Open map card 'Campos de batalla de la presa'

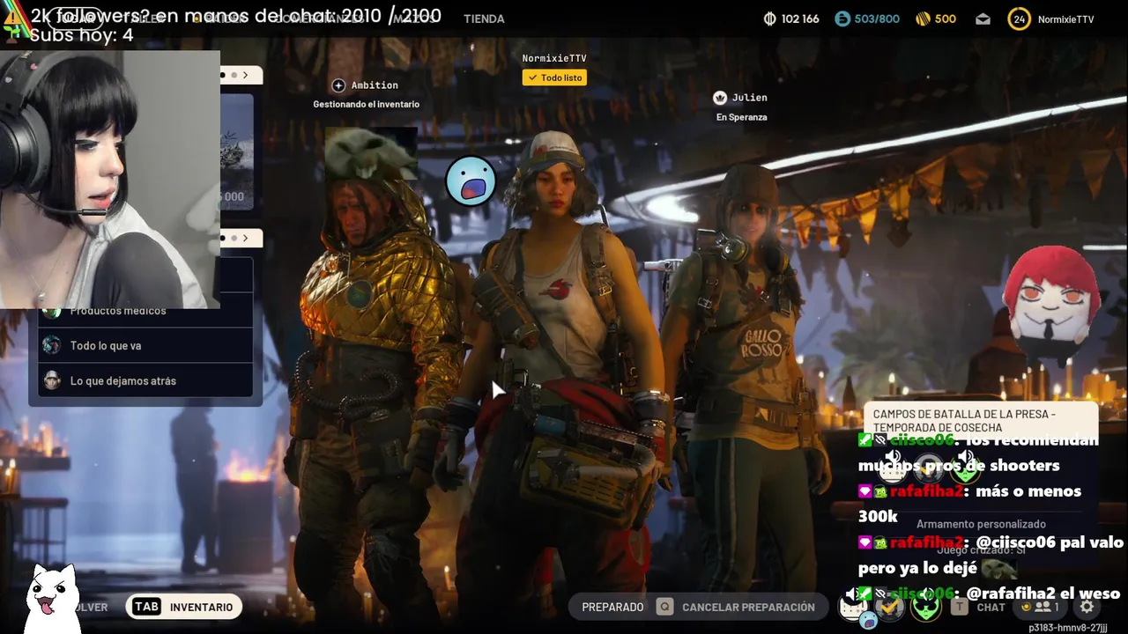coord(981,420)
